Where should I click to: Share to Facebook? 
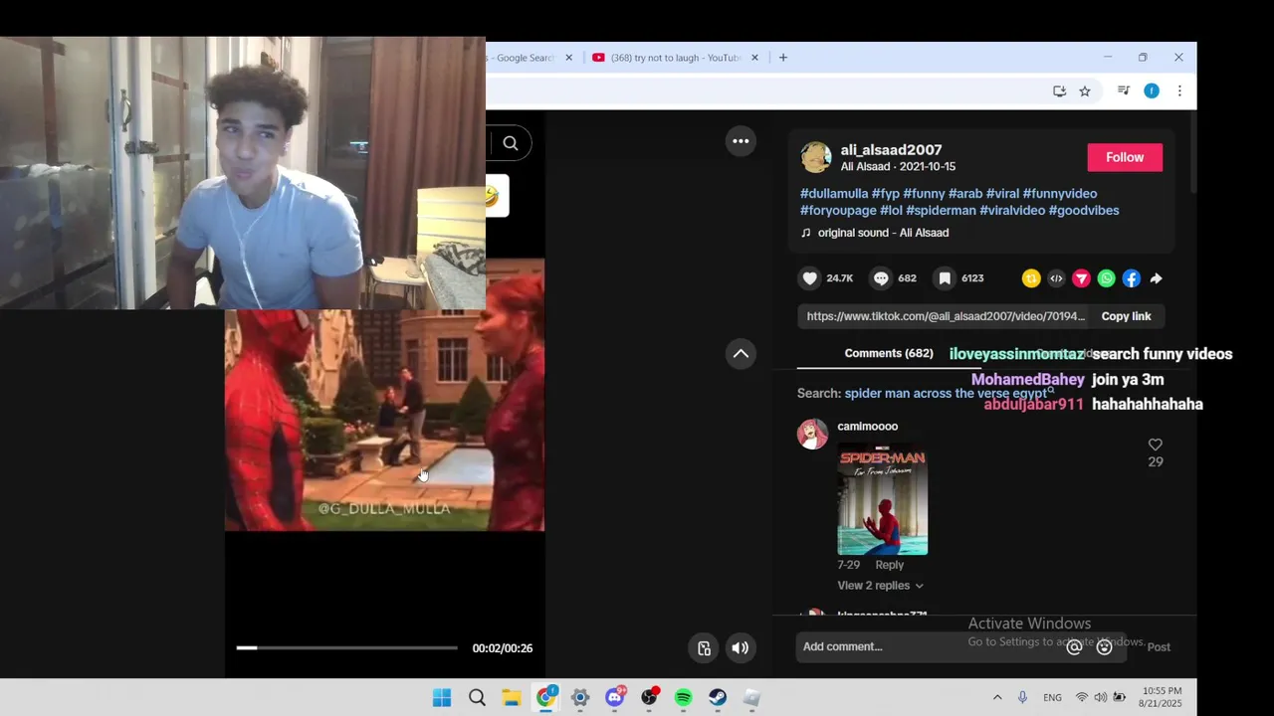[x=1131, y=278]
